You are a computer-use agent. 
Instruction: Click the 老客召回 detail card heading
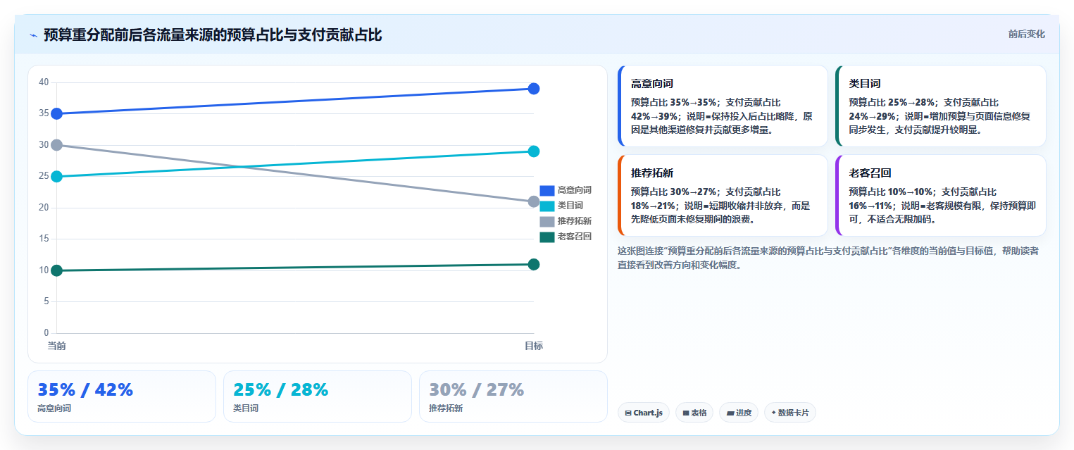870,173
